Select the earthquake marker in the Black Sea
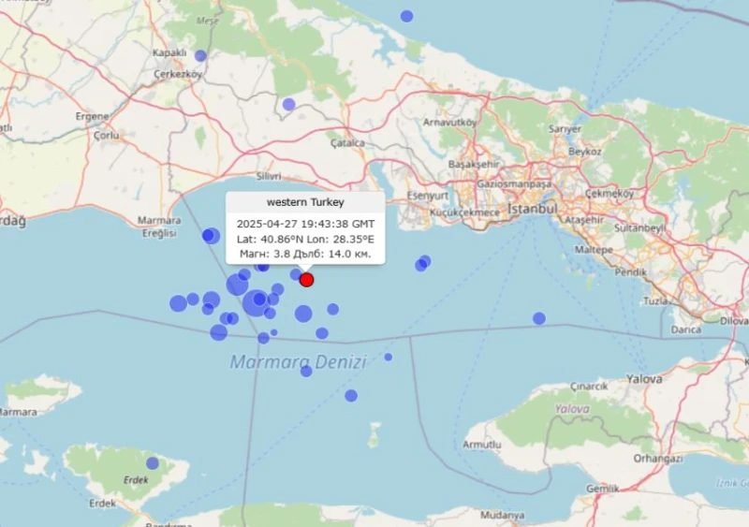749x527 pixels. pyautogui.click(x=406, y=16)
